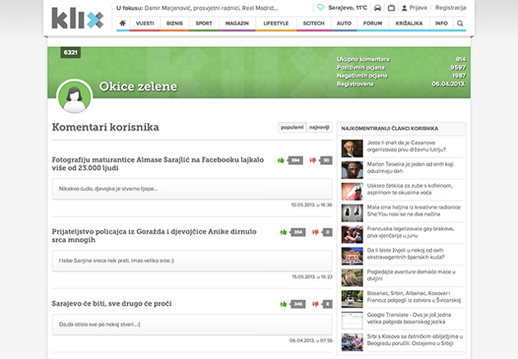Viewport: 518px width, 359px height.
Task: Click the Sarajevo weather icon
Action: point(320,7)
